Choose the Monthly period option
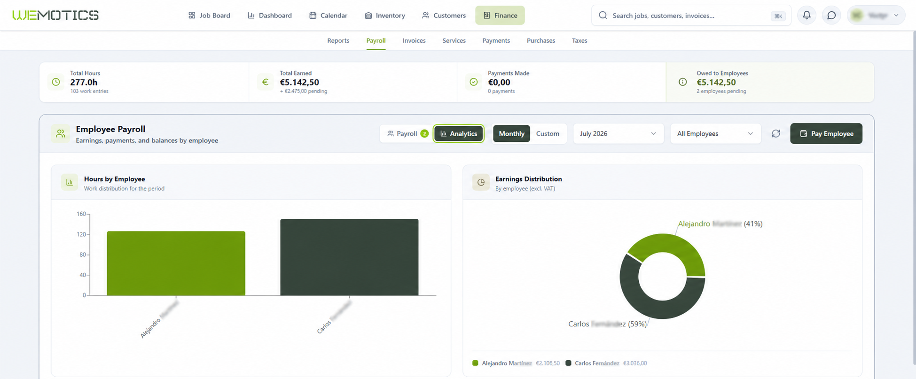Screen dimensions: 916x379 [511, 133]
